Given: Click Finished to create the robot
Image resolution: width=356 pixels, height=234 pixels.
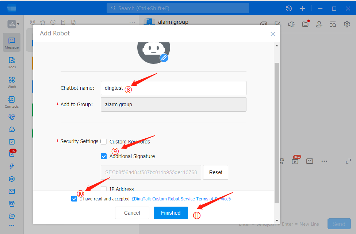Looking at the screenshot, I should pos(171,213).
